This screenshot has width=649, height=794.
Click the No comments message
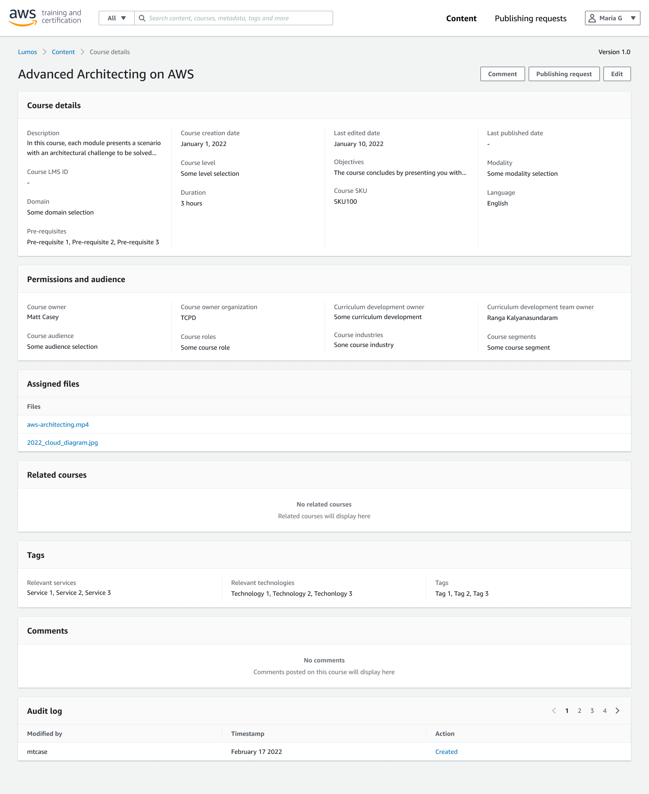point(324,660)
